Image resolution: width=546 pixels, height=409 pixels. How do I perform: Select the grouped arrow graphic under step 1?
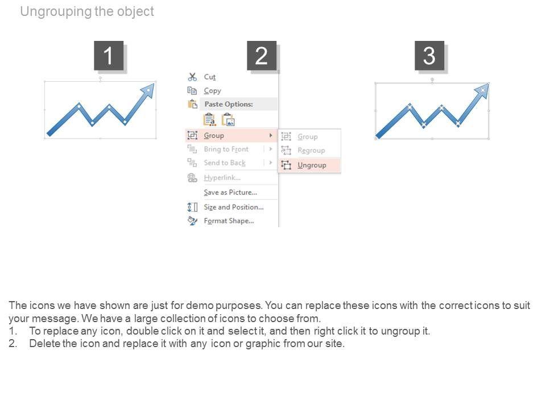pos(100,110)
